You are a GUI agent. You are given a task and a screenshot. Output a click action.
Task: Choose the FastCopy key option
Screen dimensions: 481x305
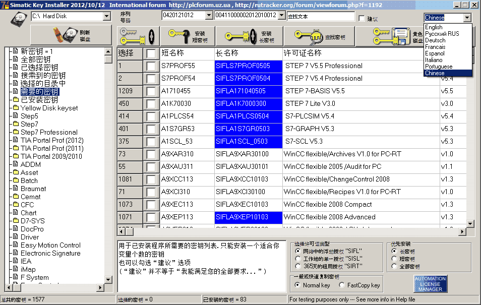tap(340, 285)
